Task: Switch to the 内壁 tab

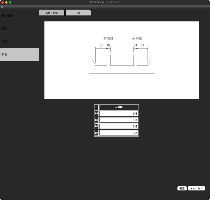Action: (x=78, y=13)
